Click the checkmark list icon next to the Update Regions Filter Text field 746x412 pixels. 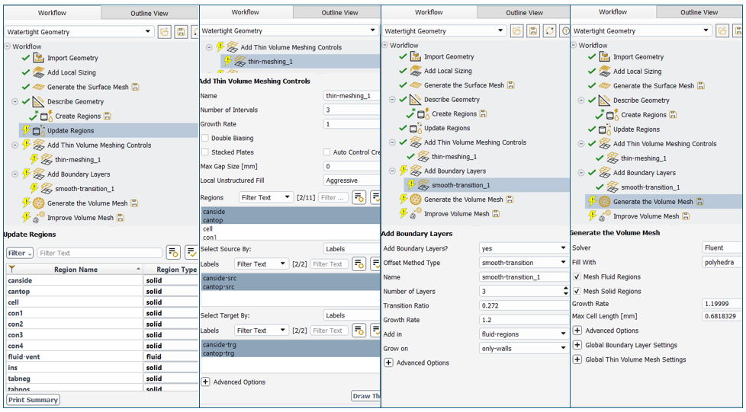point(191,253)
